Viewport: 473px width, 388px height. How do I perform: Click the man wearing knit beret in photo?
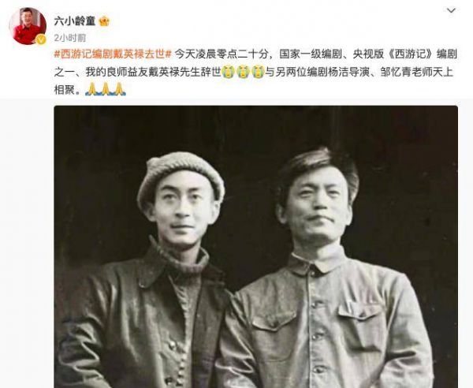157,271
